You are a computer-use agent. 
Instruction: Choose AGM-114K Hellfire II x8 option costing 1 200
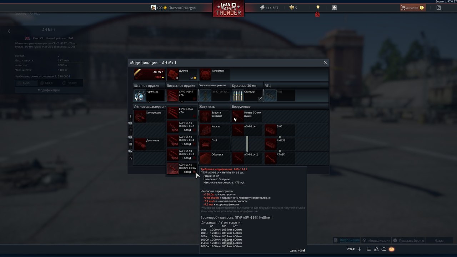[x=182, y=155]
